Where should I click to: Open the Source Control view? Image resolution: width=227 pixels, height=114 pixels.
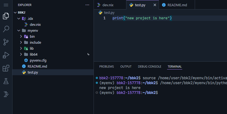click(x=6, y=42)
